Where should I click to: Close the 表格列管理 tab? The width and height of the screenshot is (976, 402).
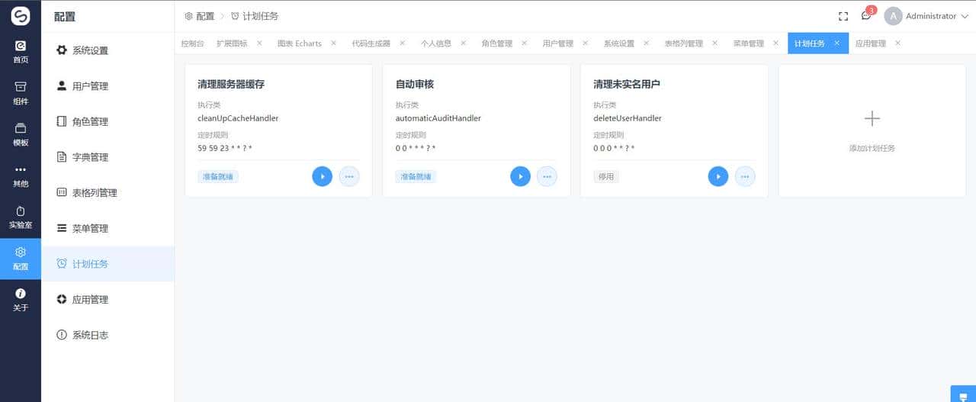click(x=714, y=43)
